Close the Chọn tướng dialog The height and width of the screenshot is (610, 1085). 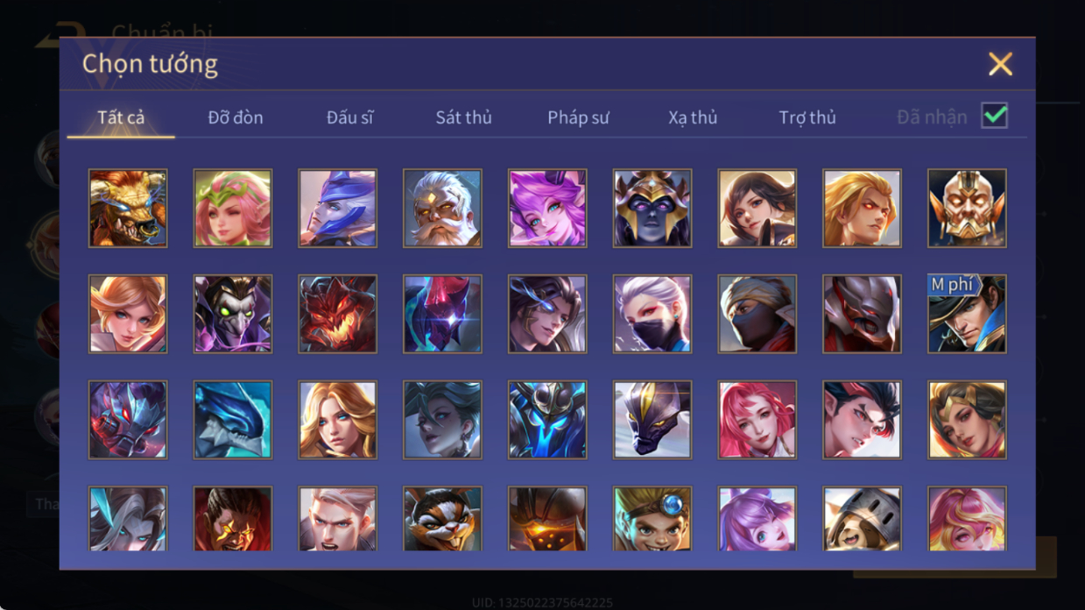click(x=1000, y=64)
